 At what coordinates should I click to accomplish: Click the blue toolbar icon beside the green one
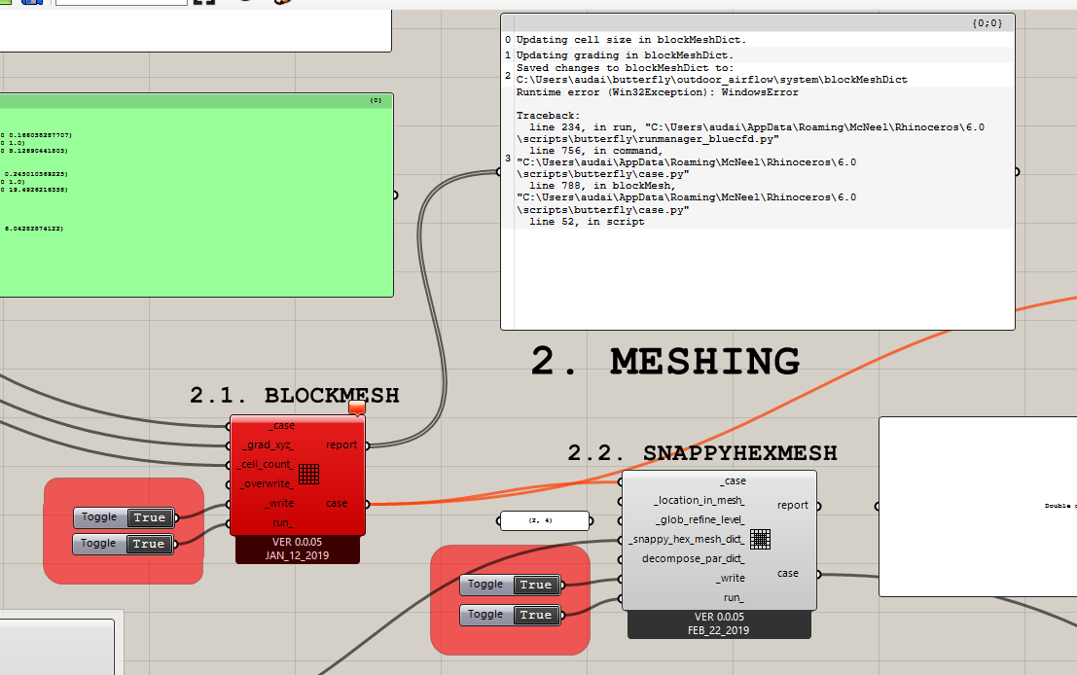(x=31, y=4)
